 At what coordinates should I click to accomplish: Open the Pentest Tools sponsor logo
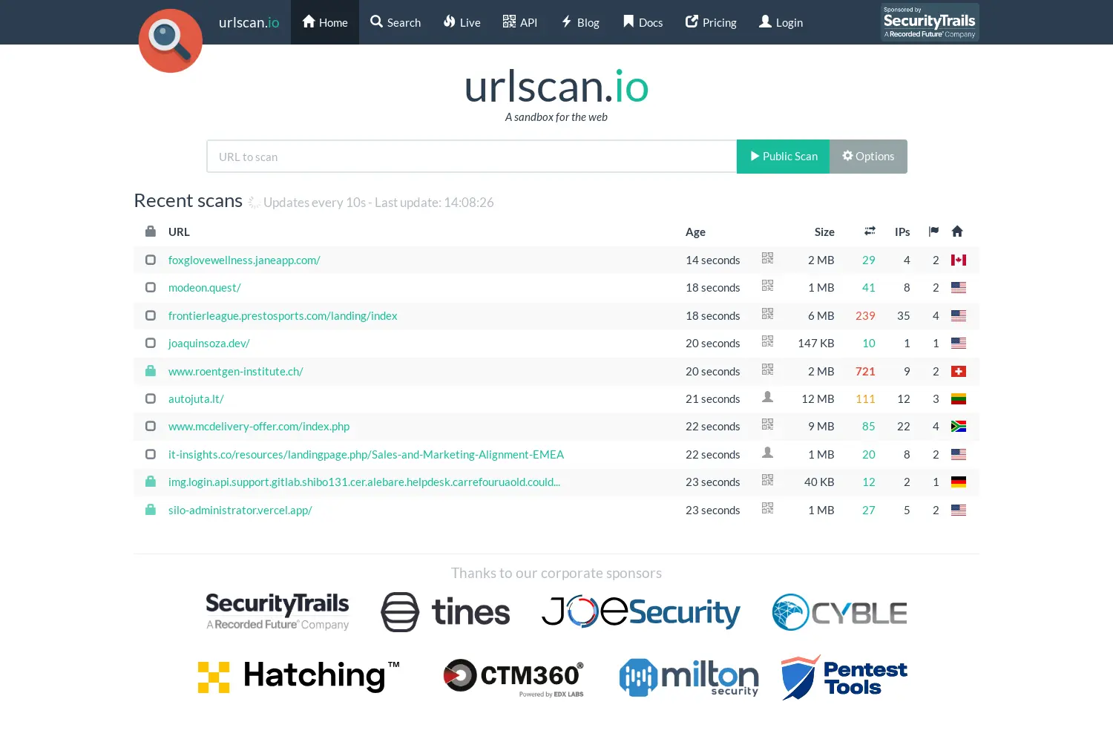click(x=844, y=677)
